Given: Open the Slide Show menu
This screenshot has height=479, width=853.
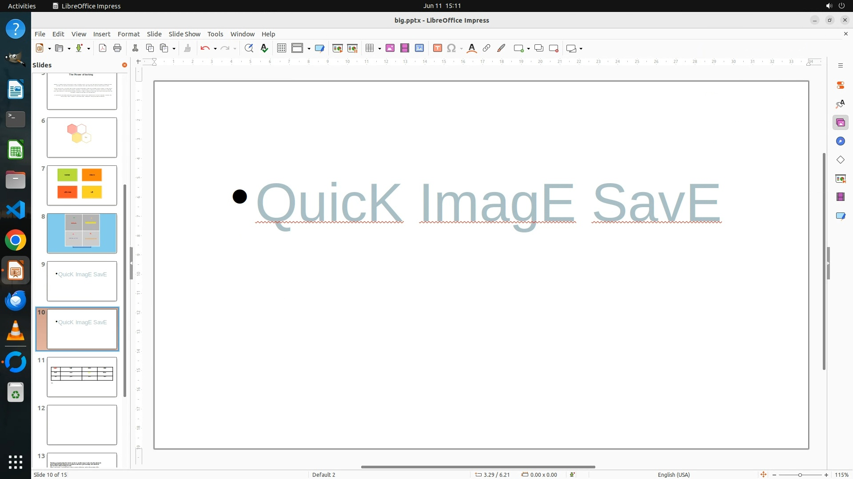Looking at the screenshot, I should pyautogui.click(x=184, y=34).
